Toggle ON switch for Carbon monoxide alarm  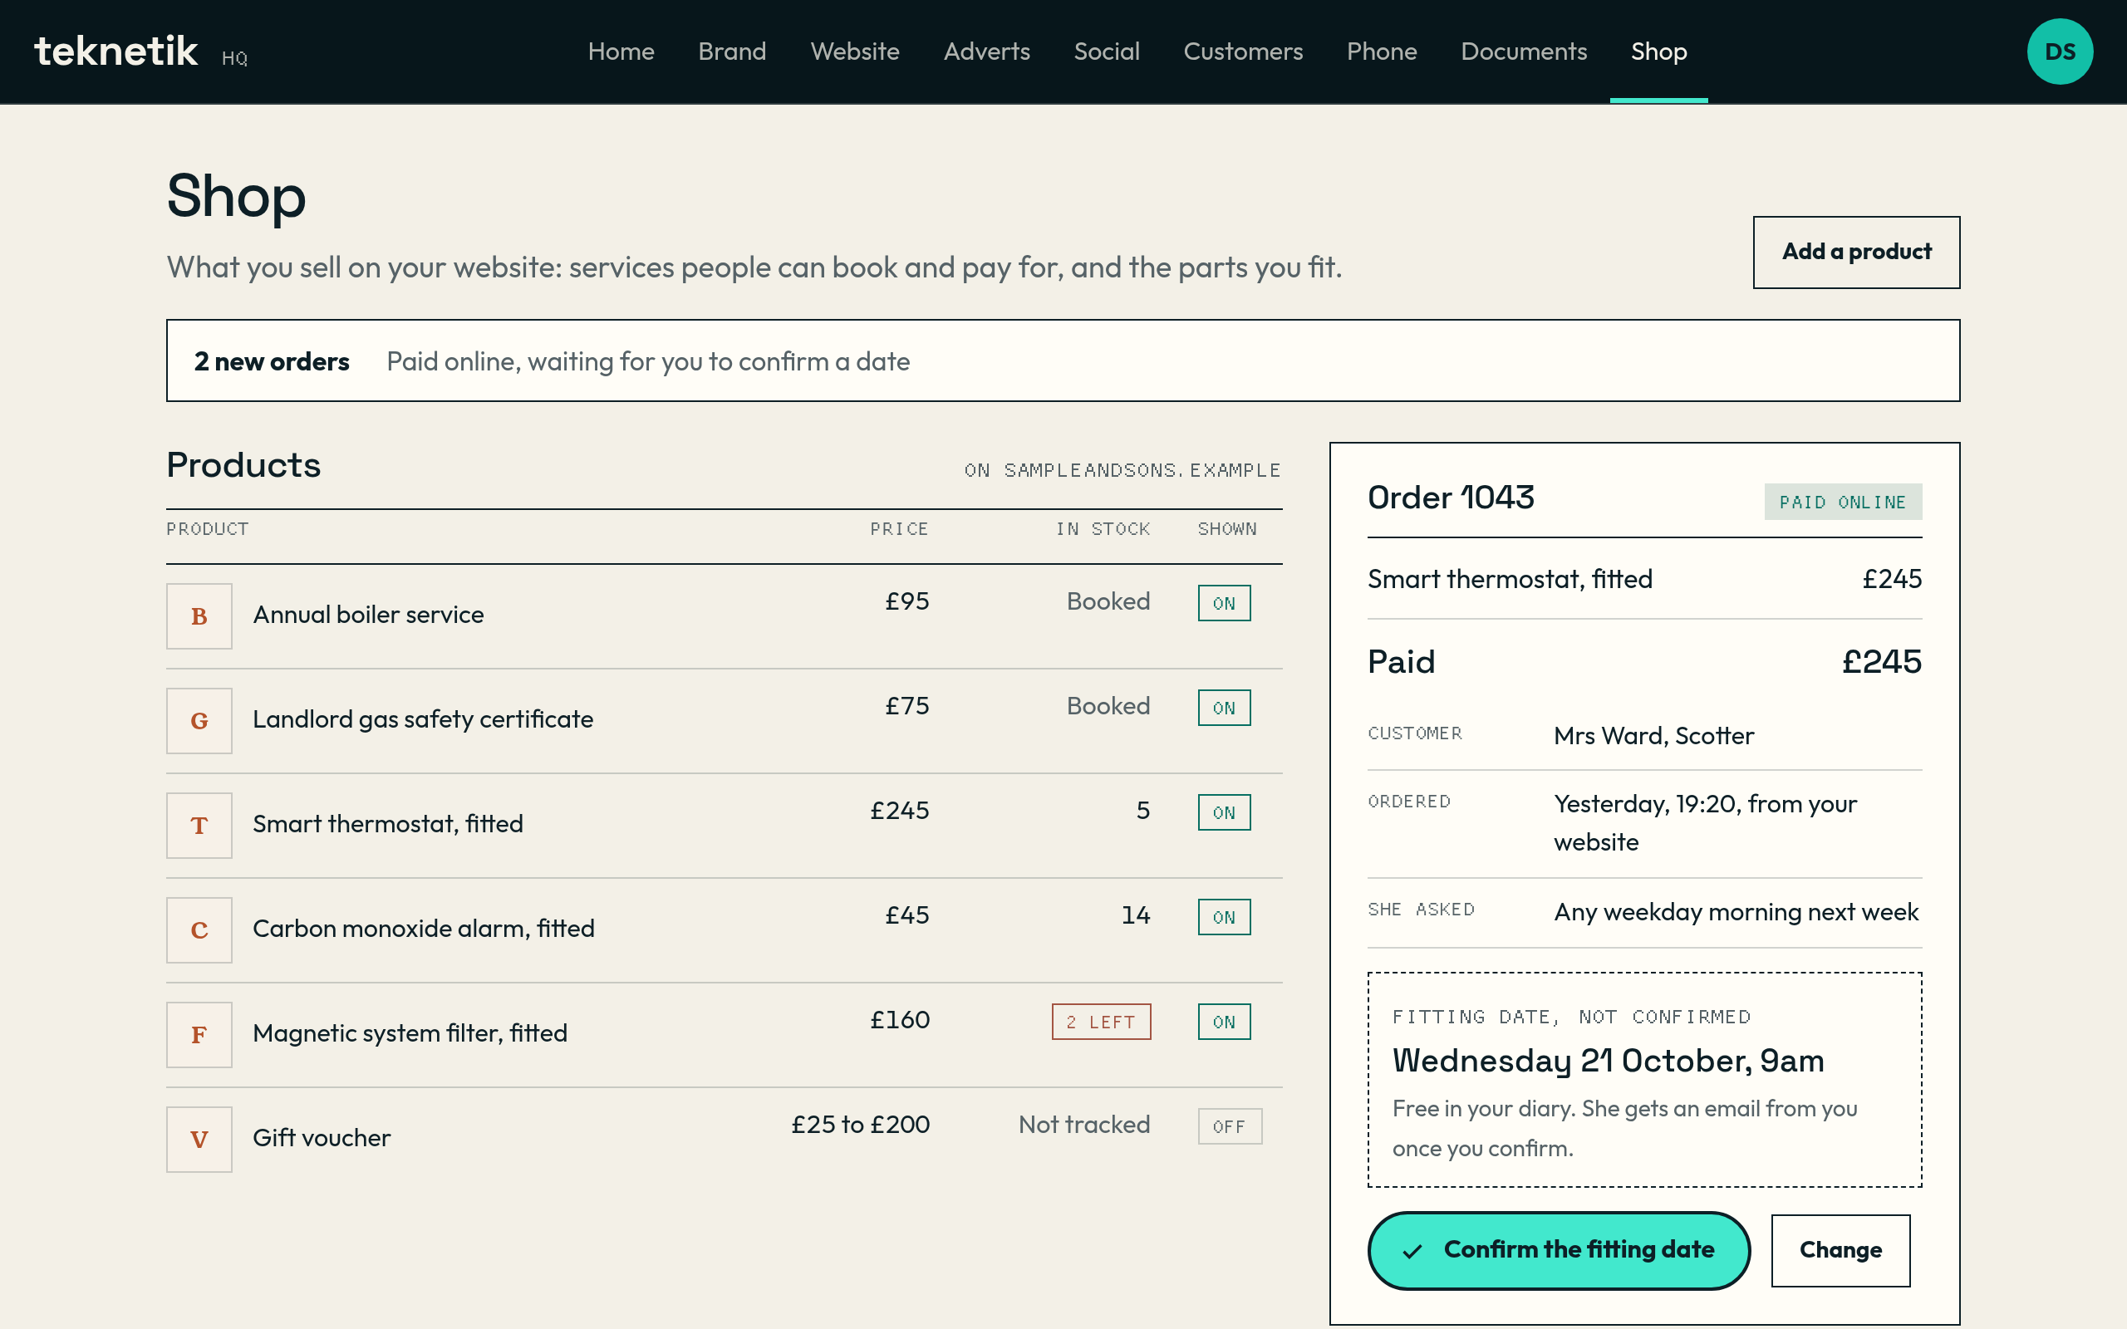pyautogui.click(x=1224, y=917)
